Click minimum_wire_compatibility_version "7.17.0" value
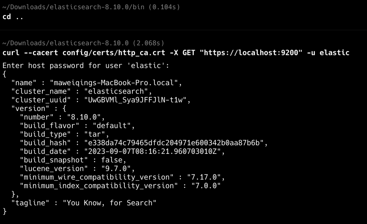 [206, 177]
